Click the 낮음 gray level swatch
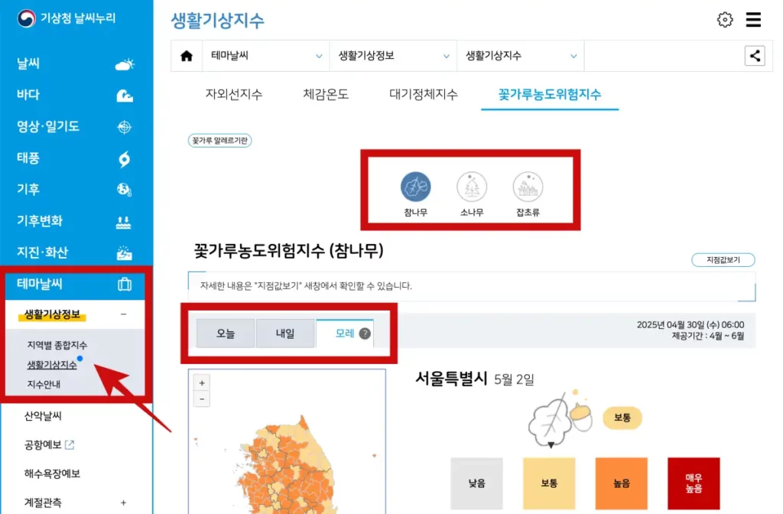783x514 pixels. (476, 483)
